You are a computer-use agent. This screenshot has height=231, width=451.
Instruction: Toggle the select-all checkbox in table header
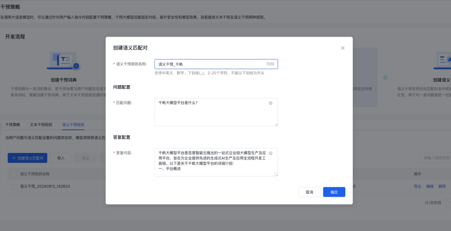[14, 174]
